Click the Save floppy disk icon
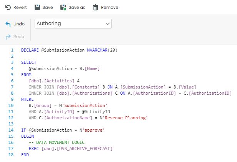This screenshot has height=162, width=237. point(37,7)
